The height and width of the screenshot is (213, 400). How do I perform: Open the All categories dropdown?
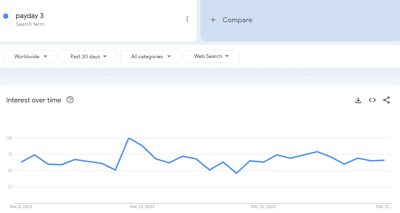(x=150, y=57)
